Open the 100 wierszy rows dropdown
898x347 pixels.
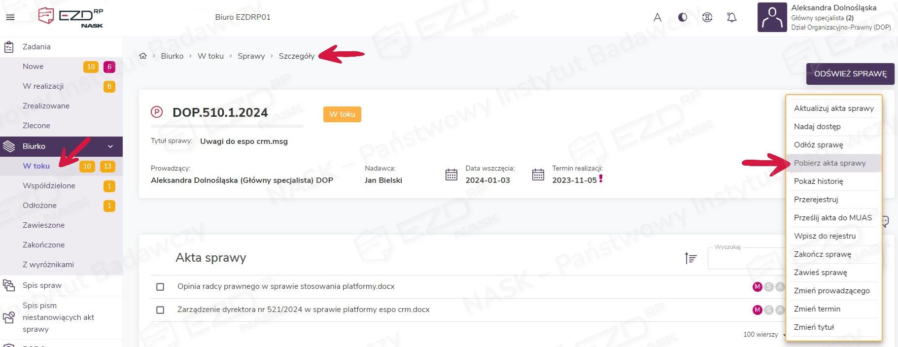tap(763, 335)
